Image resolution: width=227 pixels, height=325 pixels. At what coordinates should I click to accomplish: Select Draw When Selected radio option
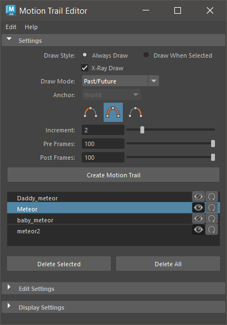coord(146,55)
